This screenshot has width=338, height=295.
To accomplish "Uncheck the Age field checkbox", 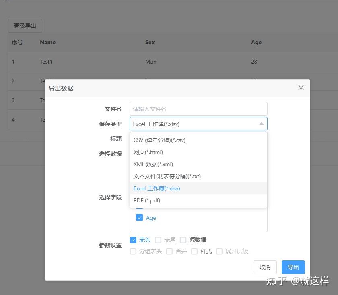I will point(139,217).
